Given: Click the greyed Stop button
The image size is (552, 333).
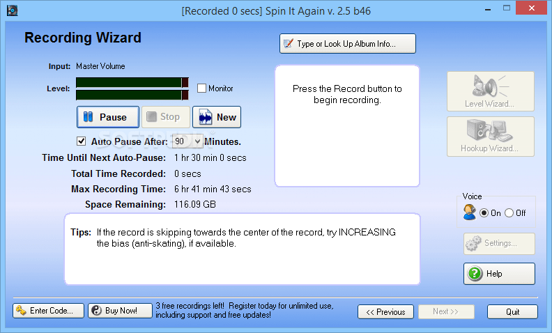Looking at the screenshot, I should (165, 117).
